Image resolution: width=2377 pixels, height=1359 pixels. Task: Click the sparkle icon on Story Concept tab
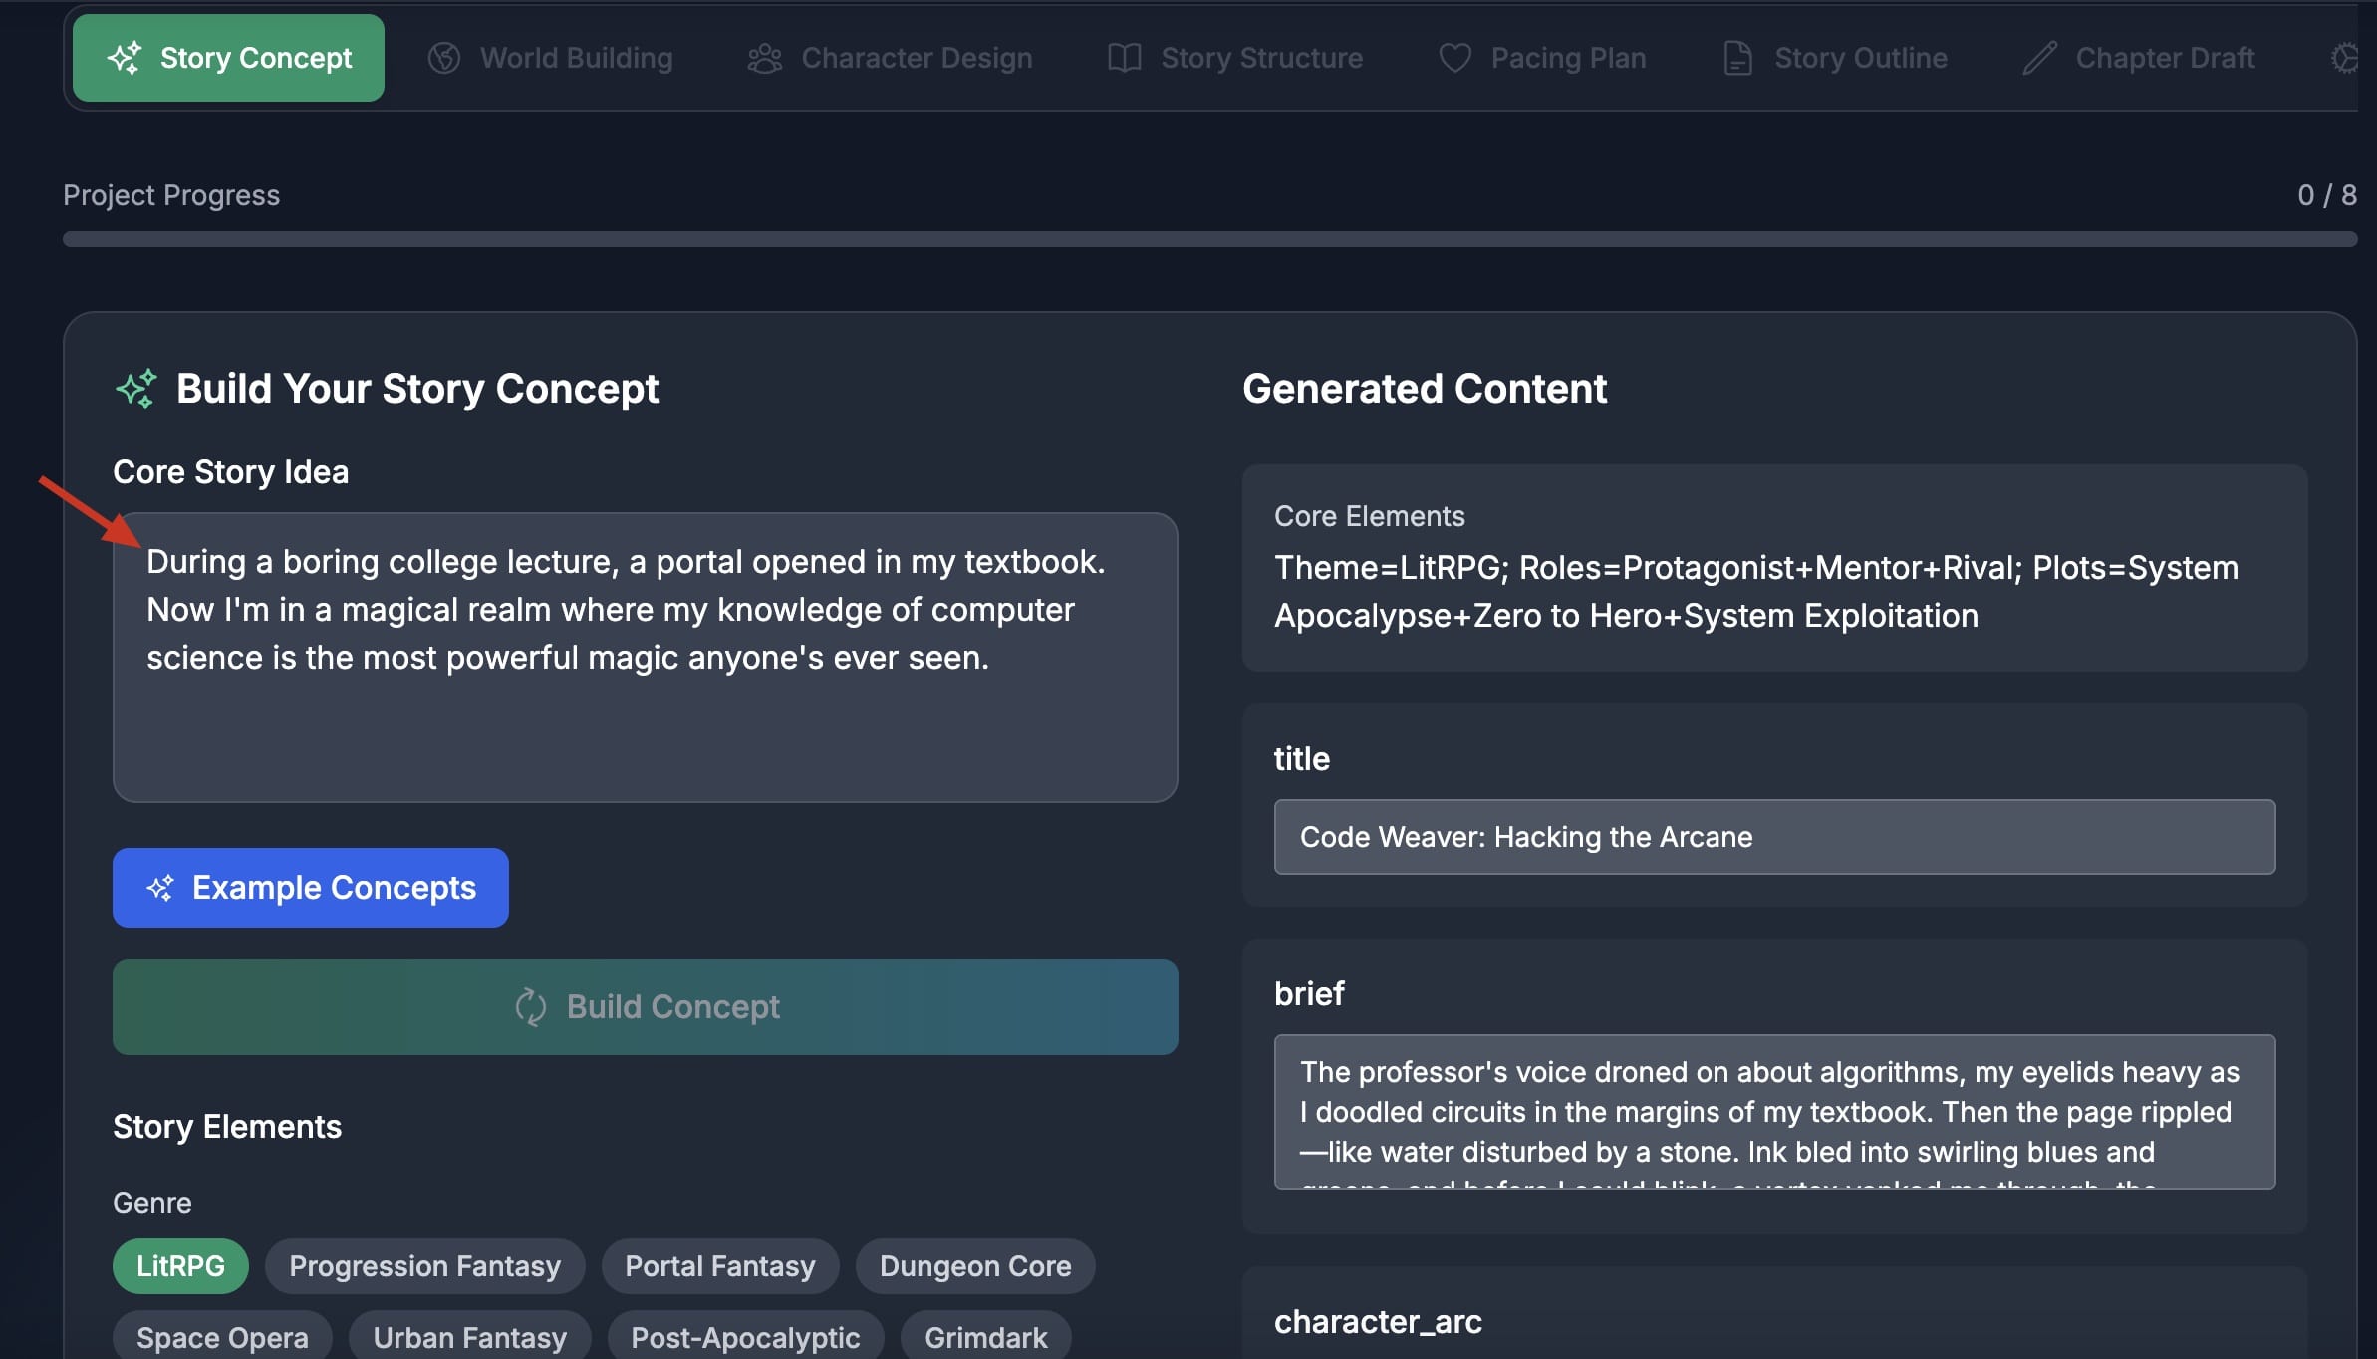[x=125, y=58]
